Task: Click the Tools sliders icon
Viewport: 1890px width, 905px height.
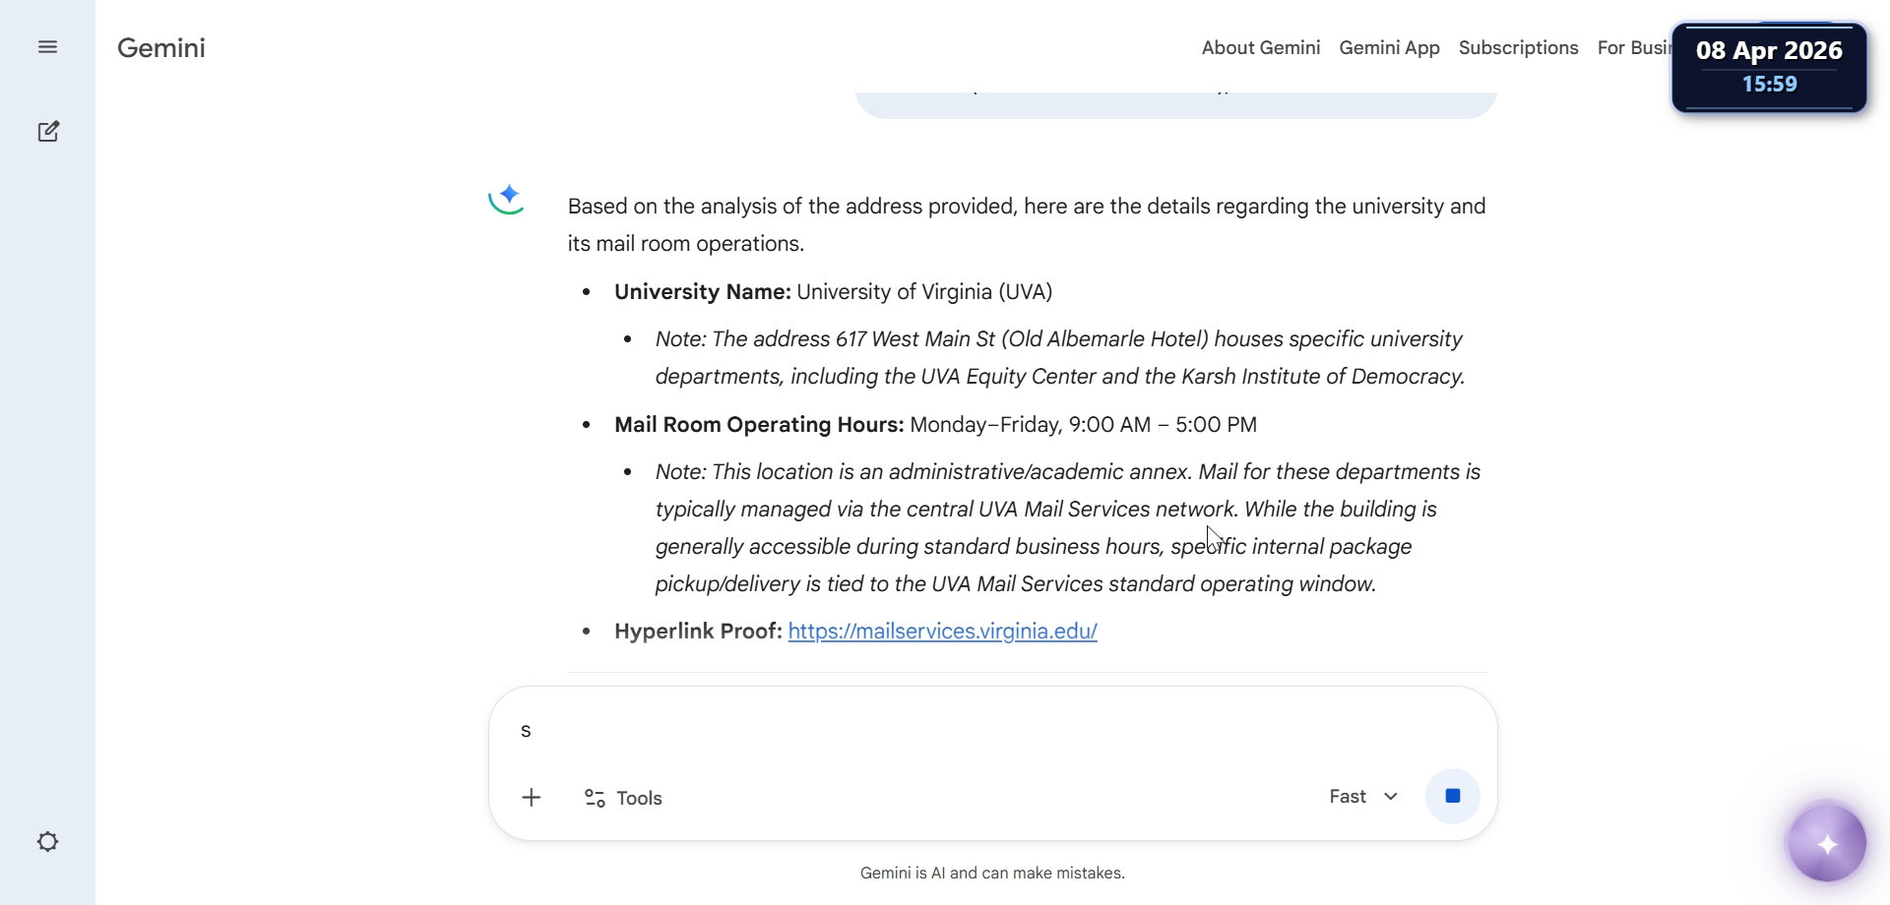Action: coord(595,798)
